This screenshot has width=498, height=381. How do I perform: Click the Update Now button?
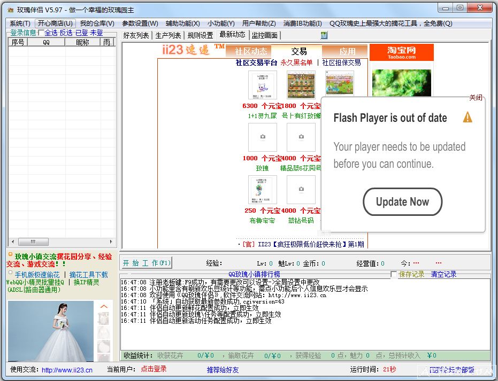coord(402,202)
